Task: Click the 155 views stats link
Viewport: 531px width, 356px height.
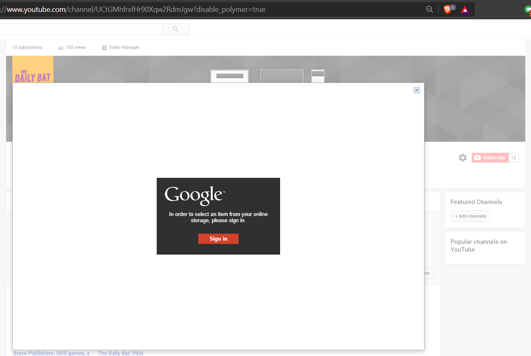Action: [72, 48]
